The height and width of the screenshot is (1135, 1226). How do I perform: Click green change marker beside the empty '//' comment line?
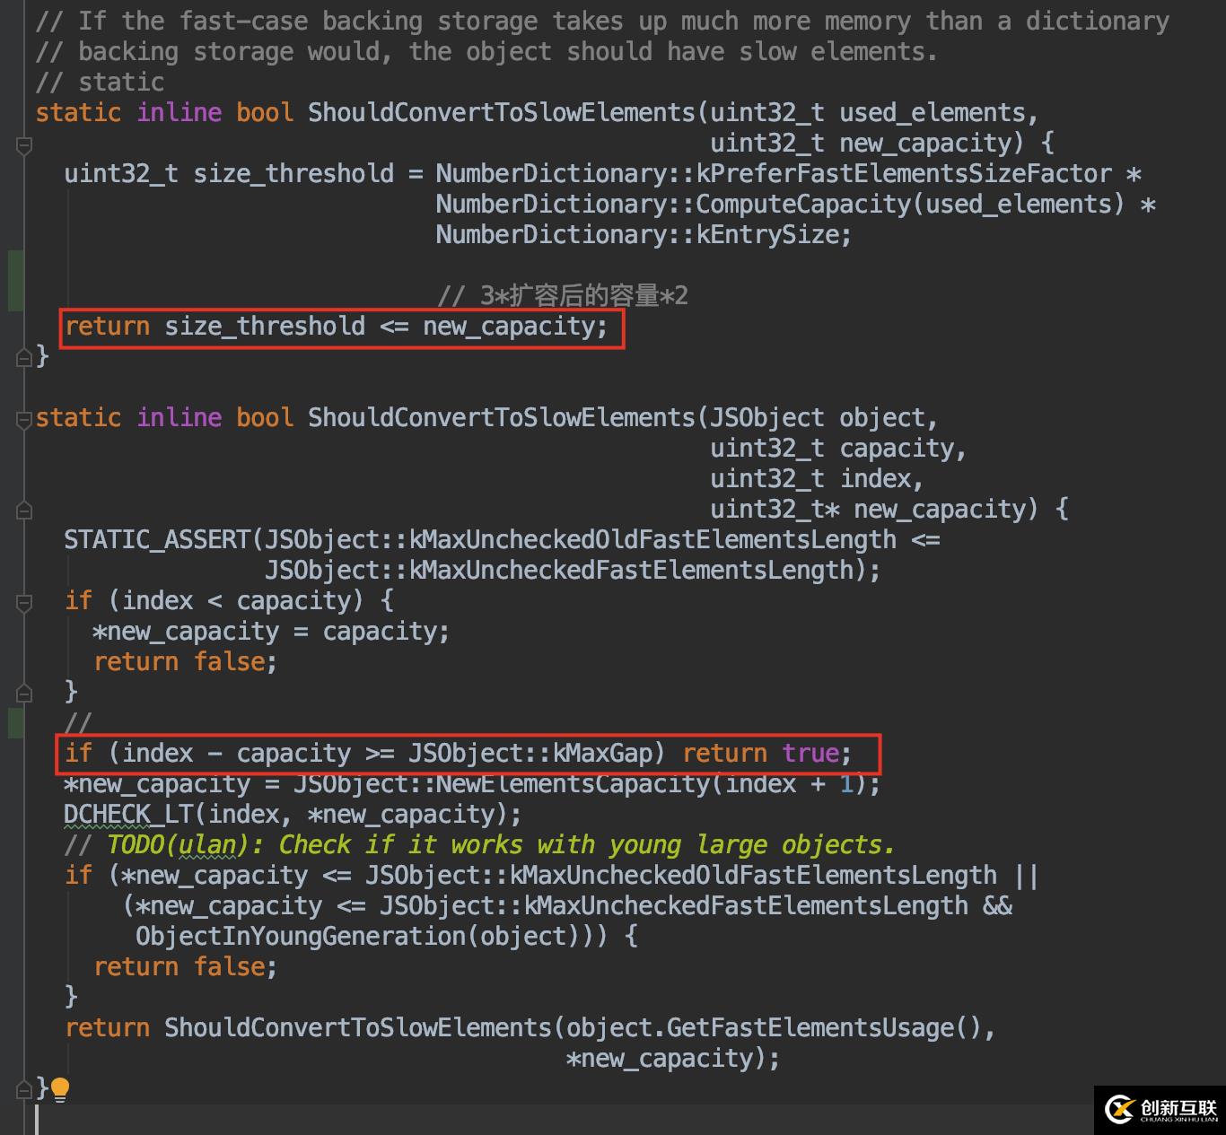[15, 723]
